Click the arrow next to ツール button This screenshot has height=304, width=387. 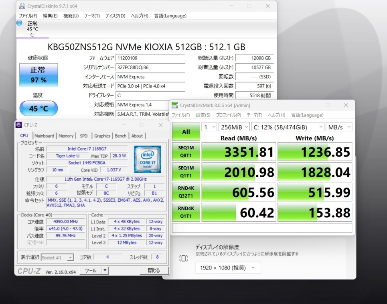click(105, 270)
